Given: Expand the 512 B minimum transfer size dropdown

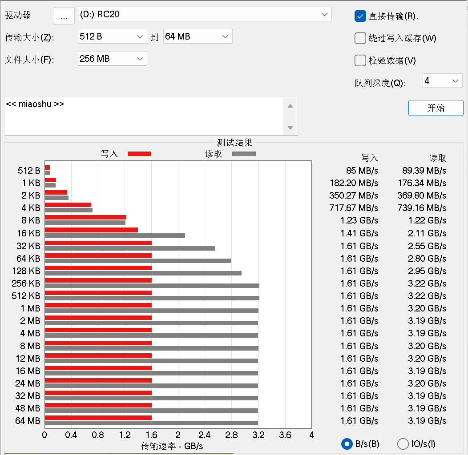Looking at the screenshot, I should [x=112, y=36].
